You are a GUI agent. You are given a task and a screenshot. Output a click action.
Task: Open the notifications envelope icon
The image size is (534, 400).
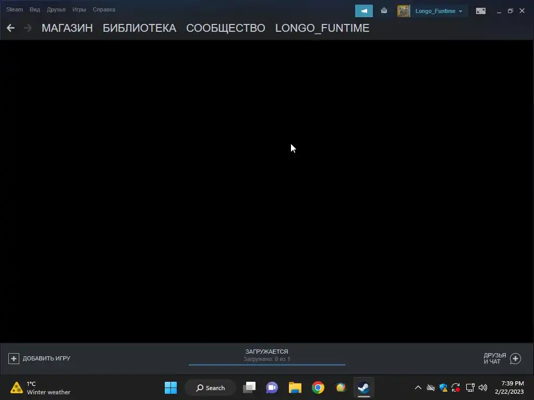384,11
